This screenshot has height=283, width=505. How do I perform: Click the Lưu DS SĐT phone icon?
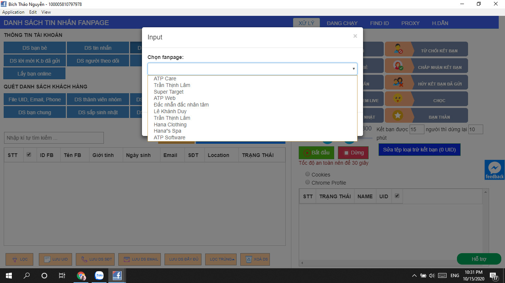(x=84, y=259)
